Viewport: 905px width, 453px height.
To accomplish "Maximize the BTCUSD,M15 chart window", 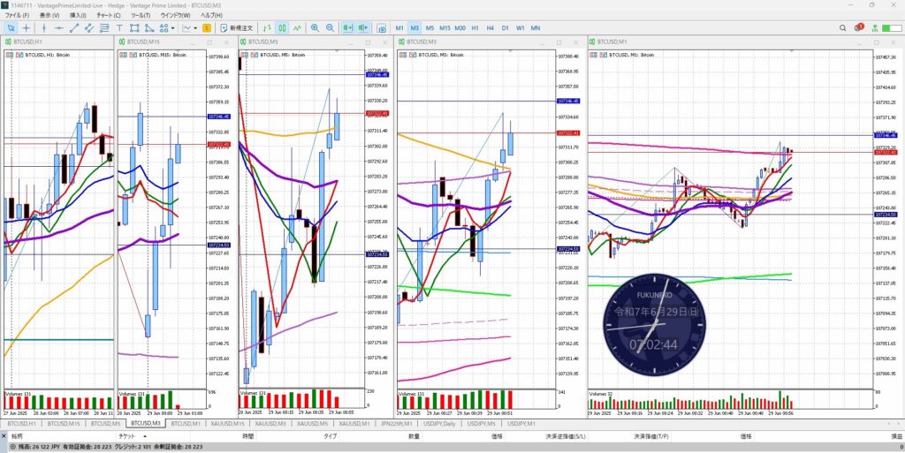I will click(x=210, y=42).
